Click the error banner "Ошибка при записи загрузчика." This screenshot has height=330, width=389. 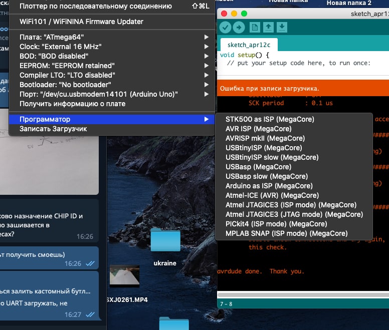(x=270, y=89)
